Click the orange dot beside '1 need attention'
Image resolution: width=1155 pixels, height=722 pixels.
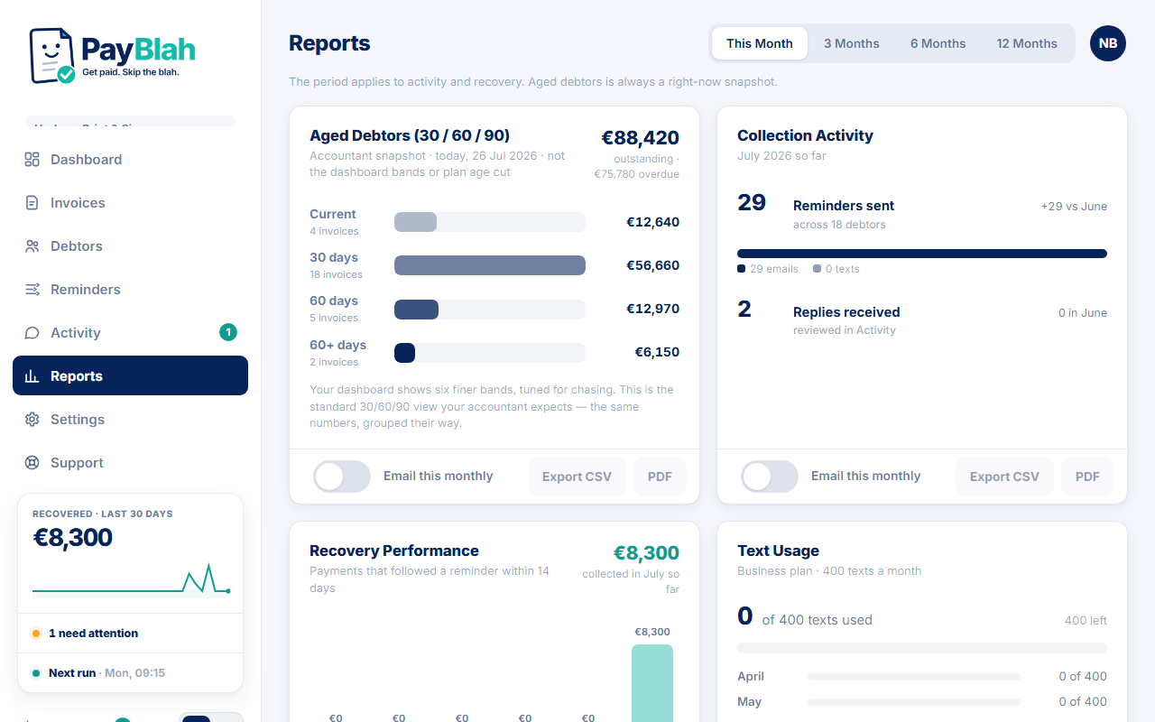(36, 634)
